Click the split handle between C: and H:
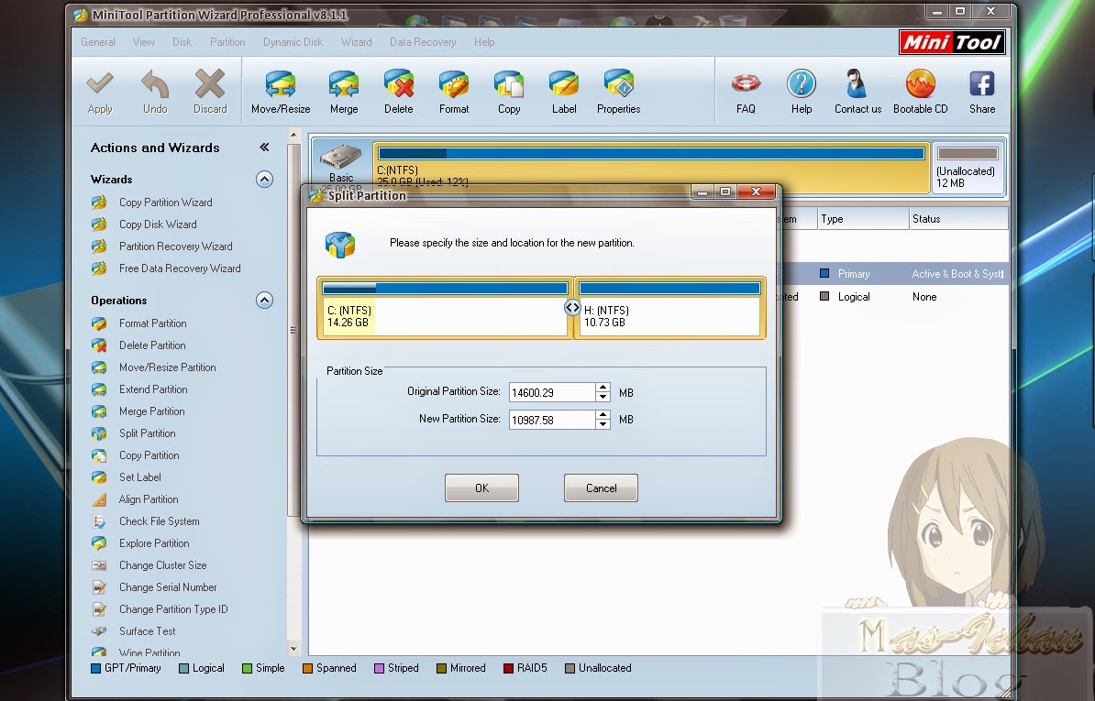 pyautogui.click(x=572, y=307)
